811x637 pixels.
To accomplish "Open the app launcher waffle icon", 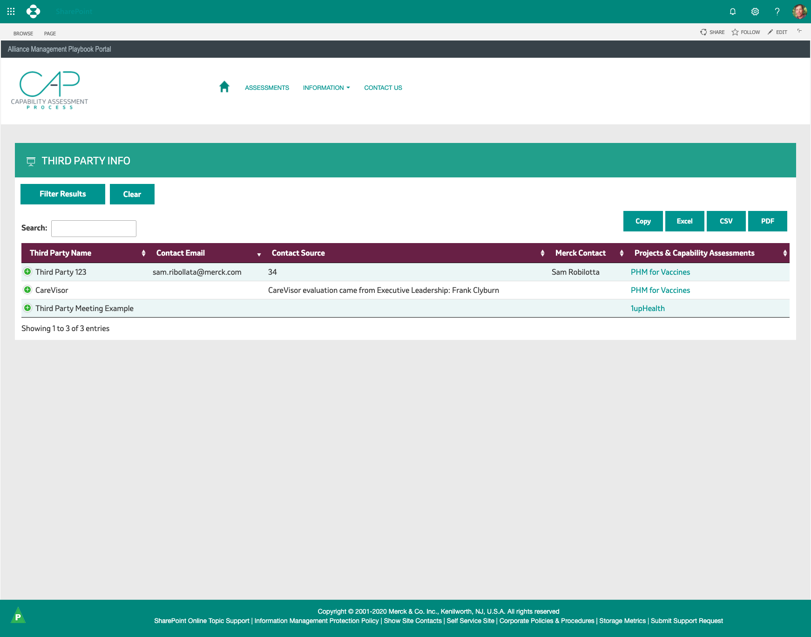I will [x=11, y=11].
